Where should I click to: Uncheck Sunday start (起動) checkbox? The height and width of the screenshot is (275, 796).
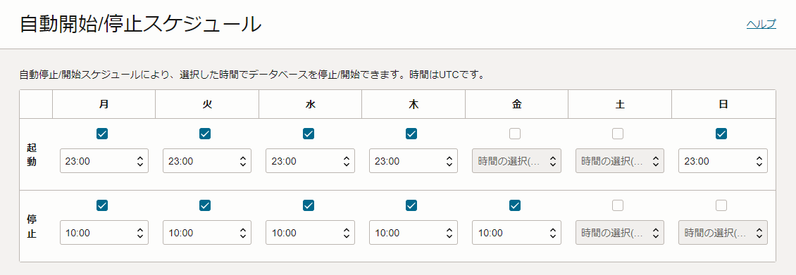721,134
